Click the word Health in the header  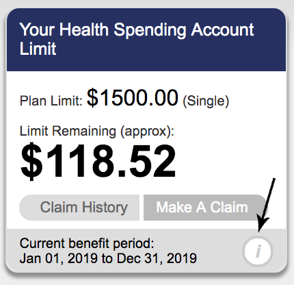coord(84,29)
